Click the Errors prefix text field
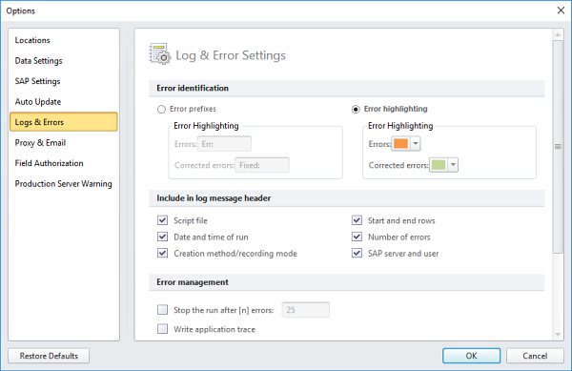Image resolution: width=572 pixels, height=371 pixels. (x=224, y=144)
